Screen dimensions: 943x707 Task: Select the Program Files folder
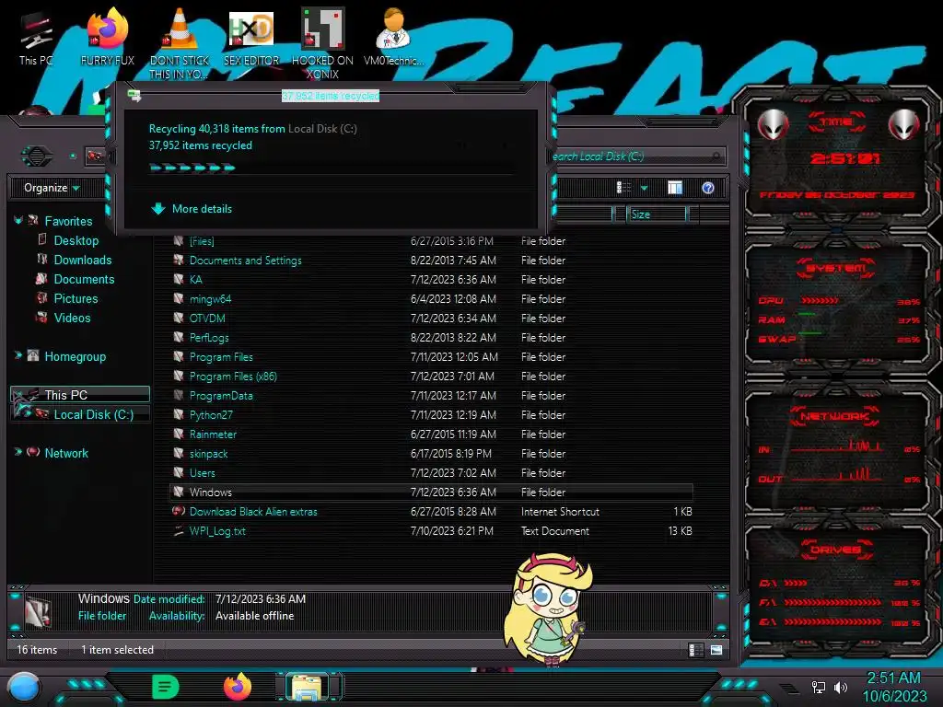point(431,356)
